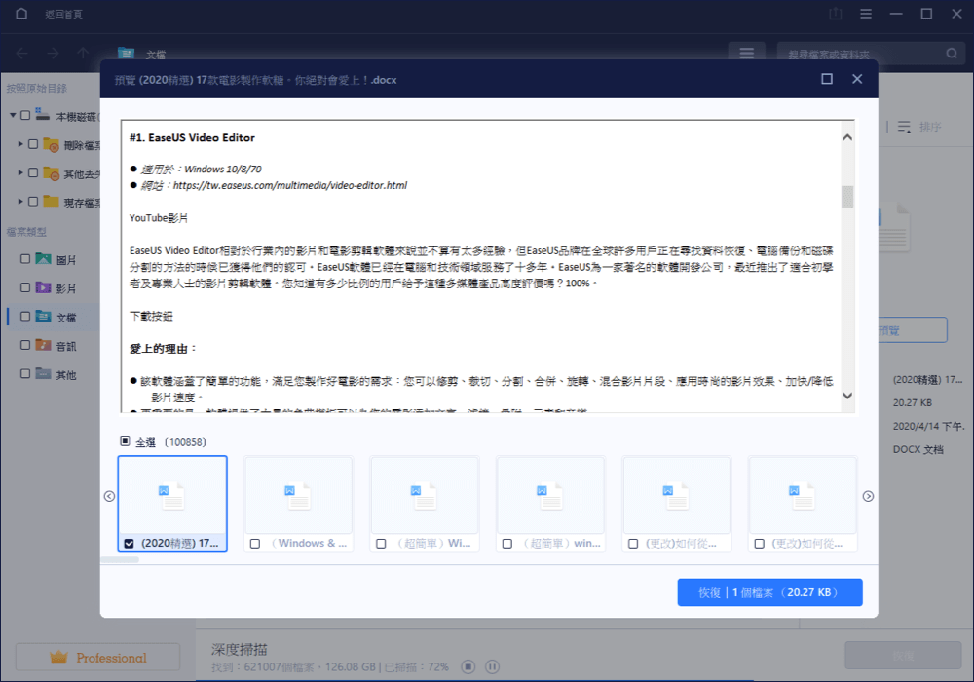The height and width of the screenshot is (682, 974).
Task: Uncheck the (2020精選) 17... file checkbox
Action: [129, 544]
